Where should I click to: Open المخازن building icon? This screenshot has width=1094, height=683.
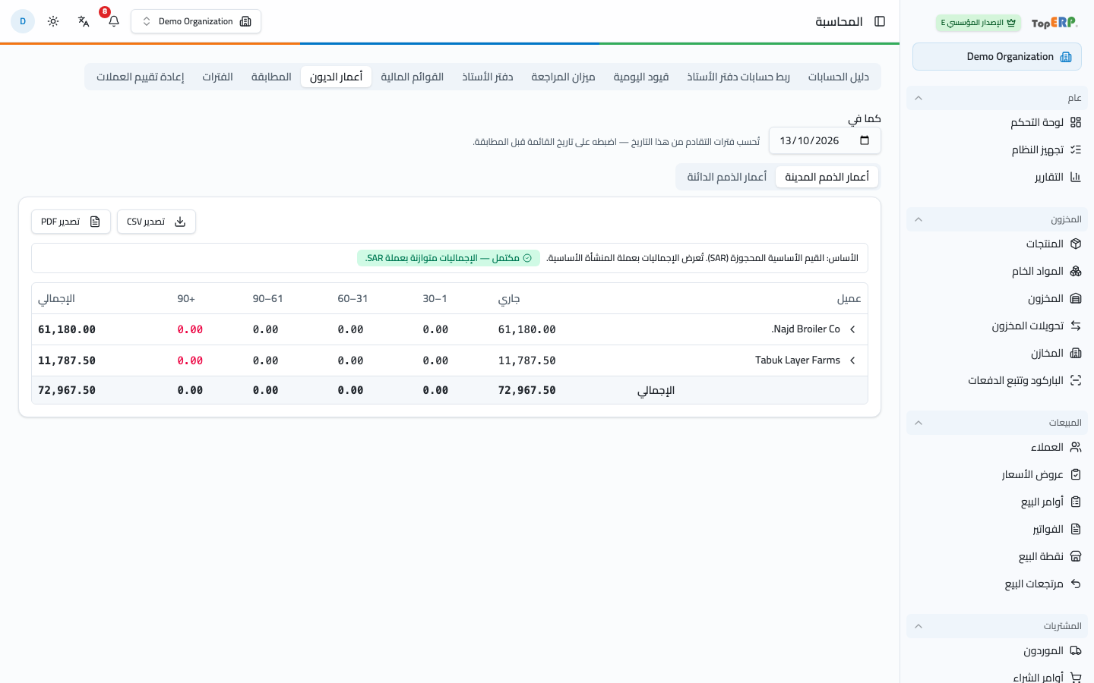tap(1076, 353)
